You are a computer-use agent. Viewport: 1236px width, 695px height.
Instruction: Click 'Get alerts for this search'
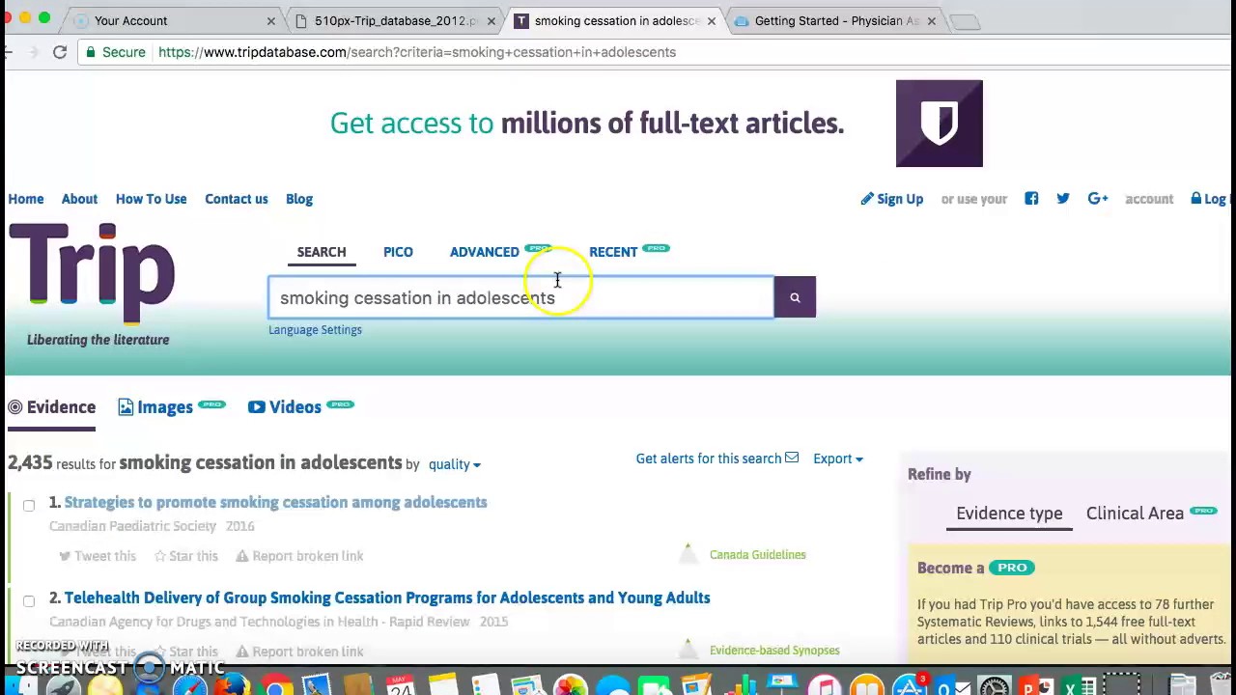(x=709, y=459)
